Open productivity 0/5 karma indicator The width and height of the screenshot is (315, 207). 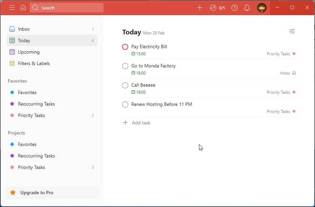[217, 8]
